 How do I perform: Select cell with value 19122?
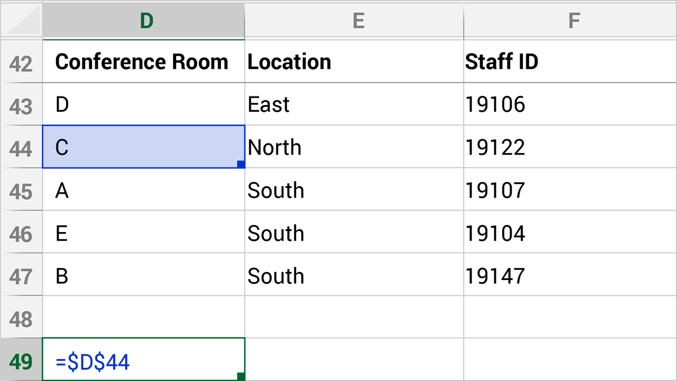[x=570, y=148]
